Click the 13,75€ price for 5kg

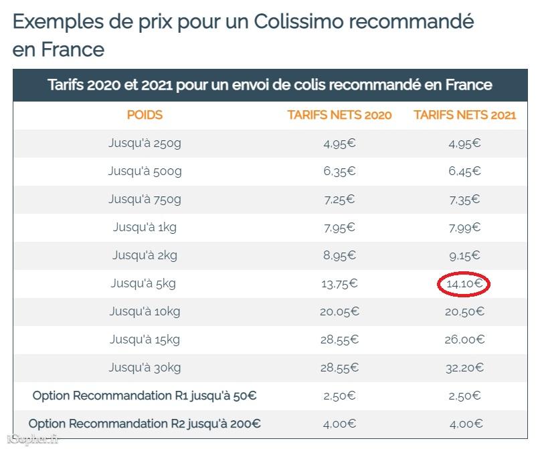[x=339, y=284]
